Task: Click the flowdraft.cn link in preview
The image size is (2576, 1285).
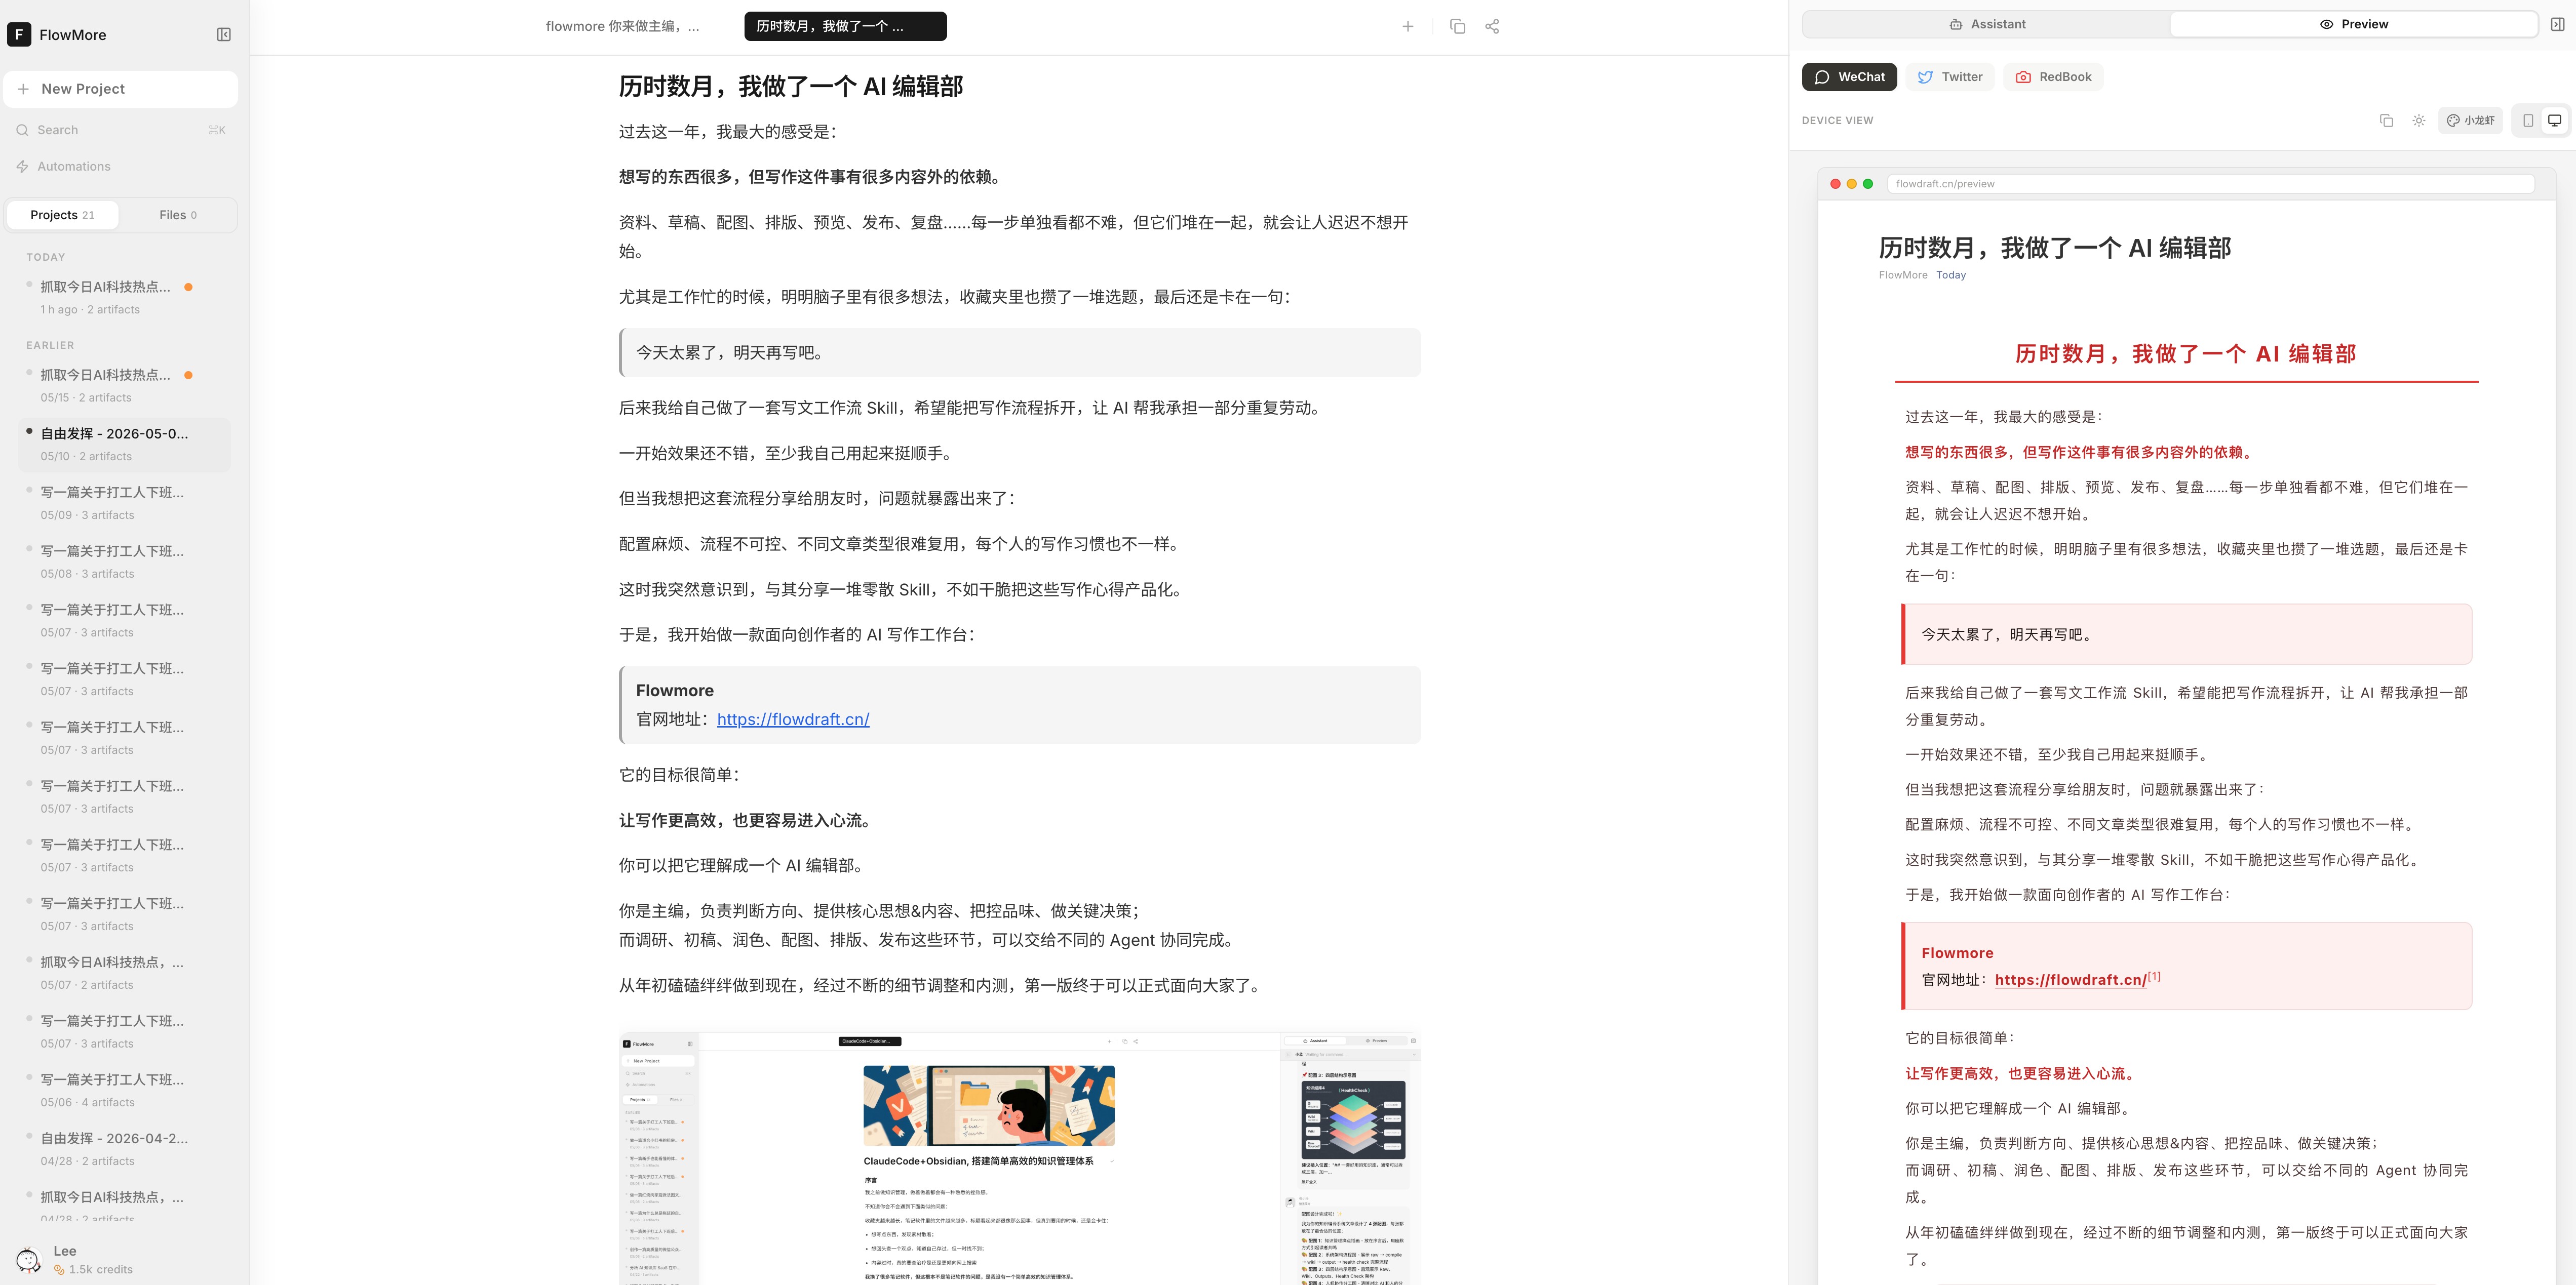Action: coord(2070,980)
